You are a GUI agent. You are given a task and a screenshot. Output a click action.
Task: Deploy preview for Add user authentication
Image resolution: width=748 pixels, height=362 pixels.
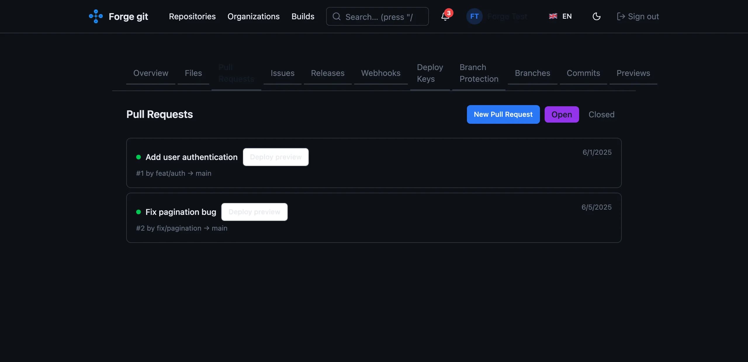click(276, 157)
